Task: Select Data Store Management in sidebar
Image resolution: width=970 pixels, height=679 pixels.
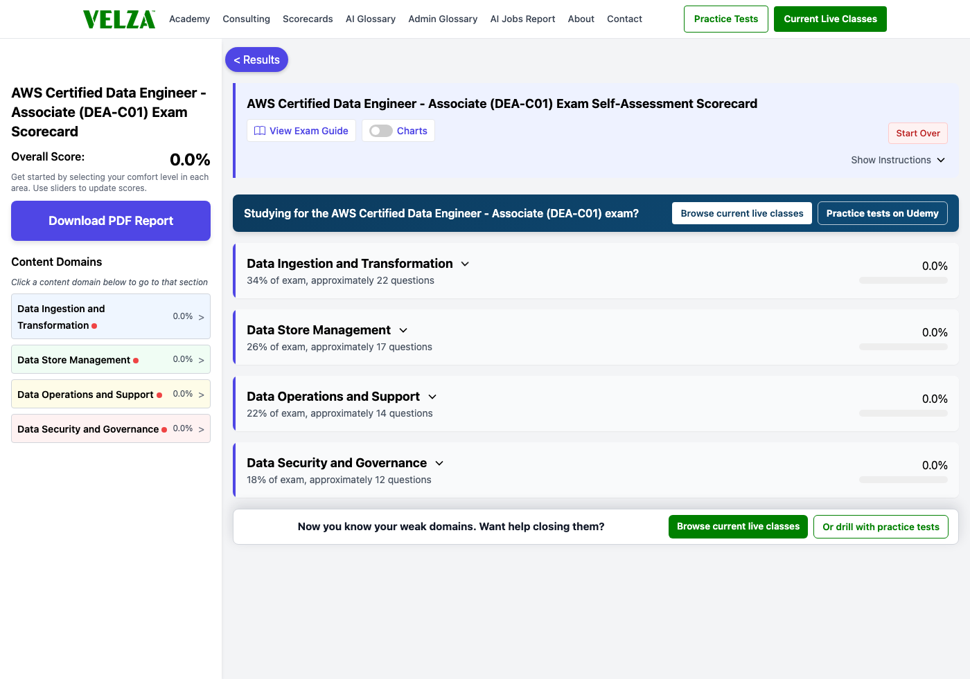Action: point(111,359)
